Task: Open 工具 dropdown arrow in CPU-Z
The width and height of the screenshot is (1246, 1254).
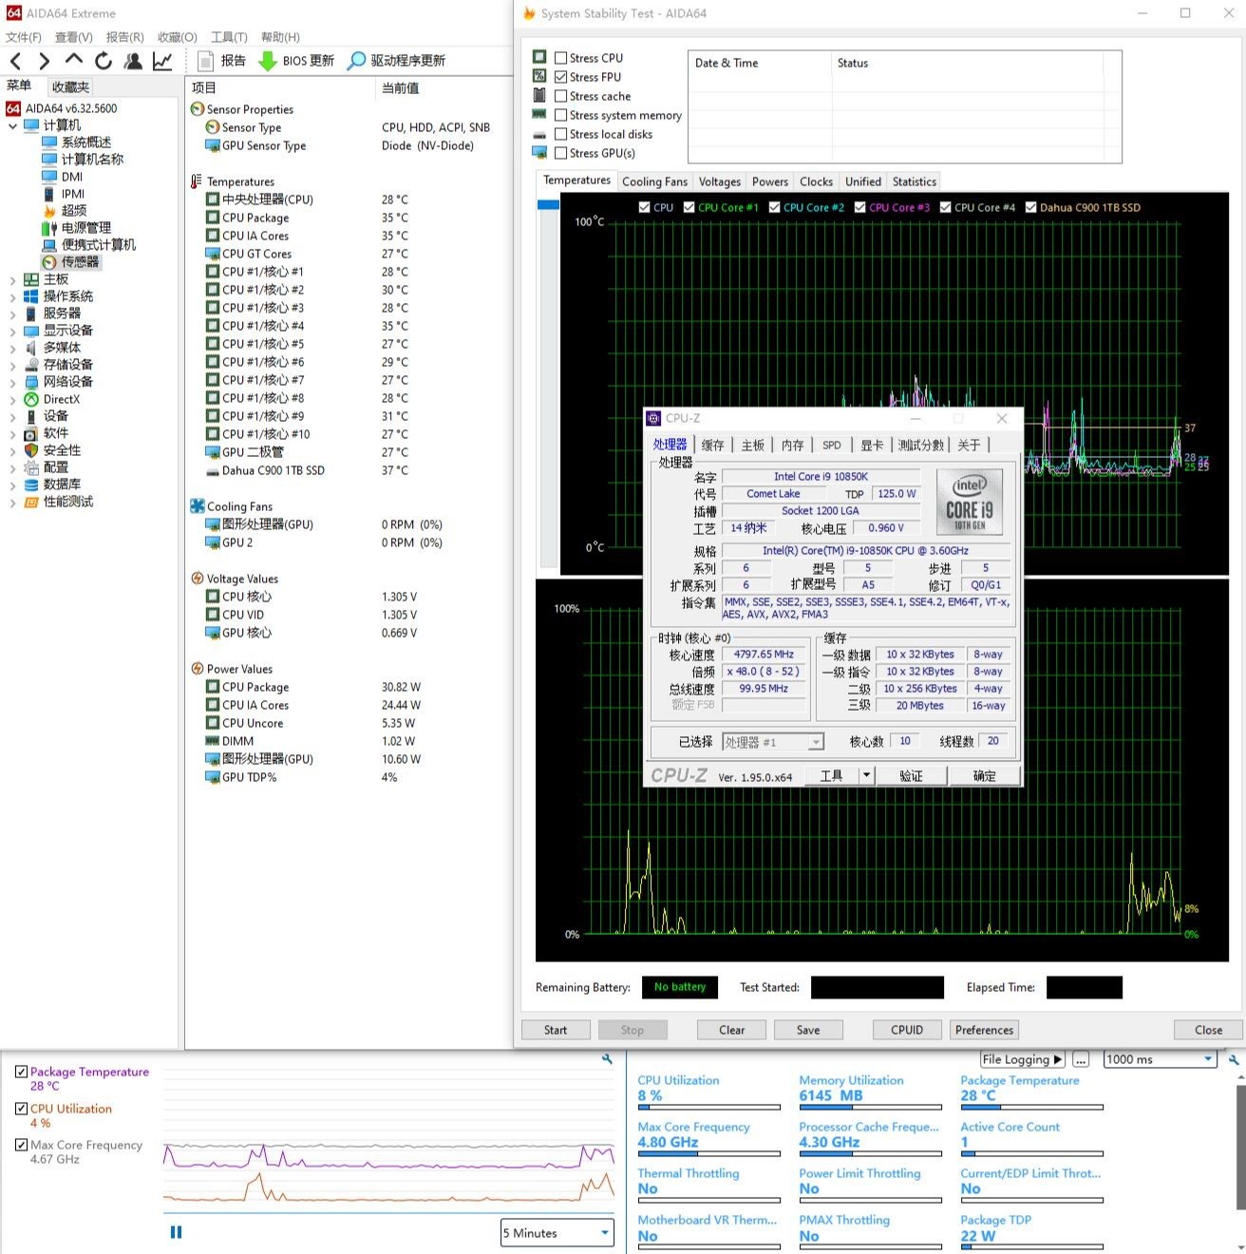Action: click(866, 776)
